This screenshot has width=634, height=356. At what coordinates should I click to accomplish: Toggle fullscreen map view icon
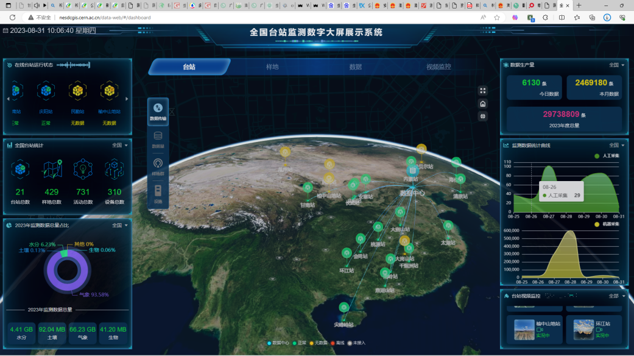pyautogui.click(x=483, y=91)
